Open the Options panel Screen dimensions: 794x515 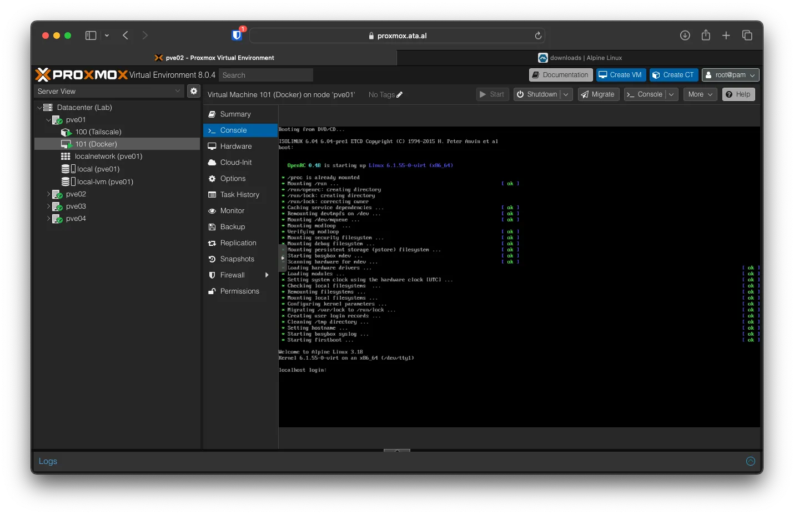(x=240, y=179)
